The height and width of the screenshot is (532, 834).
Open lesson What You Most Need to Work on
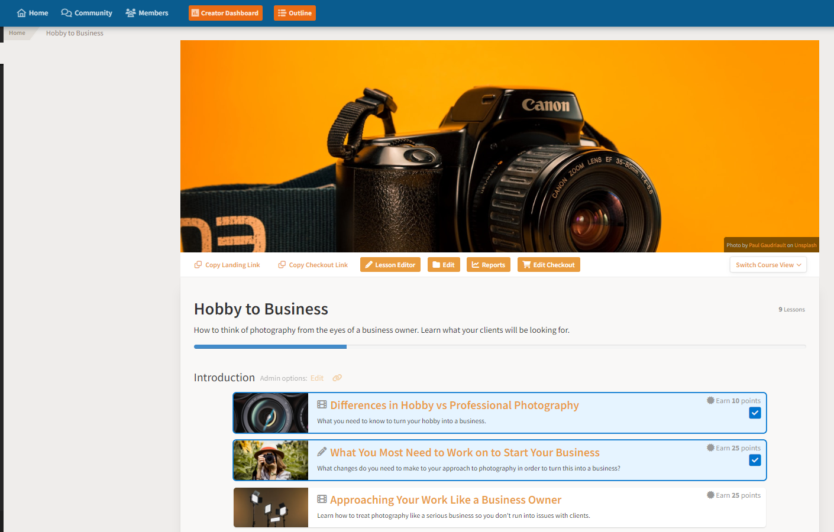465,453
